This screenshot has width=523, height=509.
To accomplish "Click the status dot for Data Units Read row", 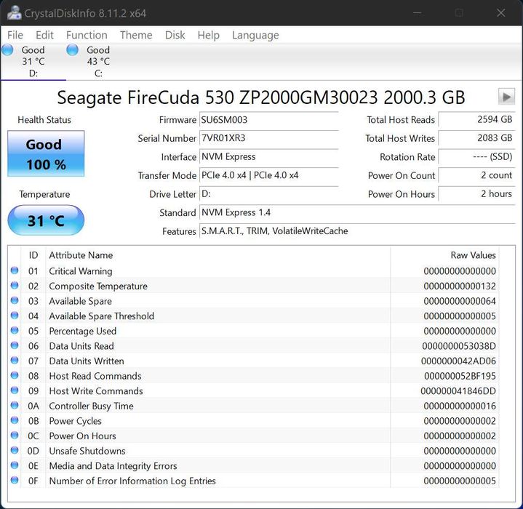I will click(15, 345).
